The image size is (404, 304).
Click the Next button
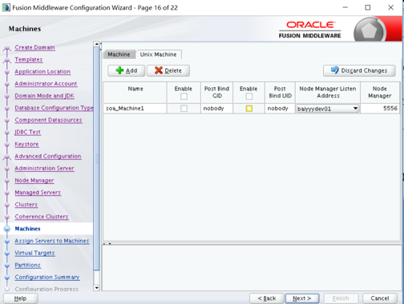tap(302, 298)
